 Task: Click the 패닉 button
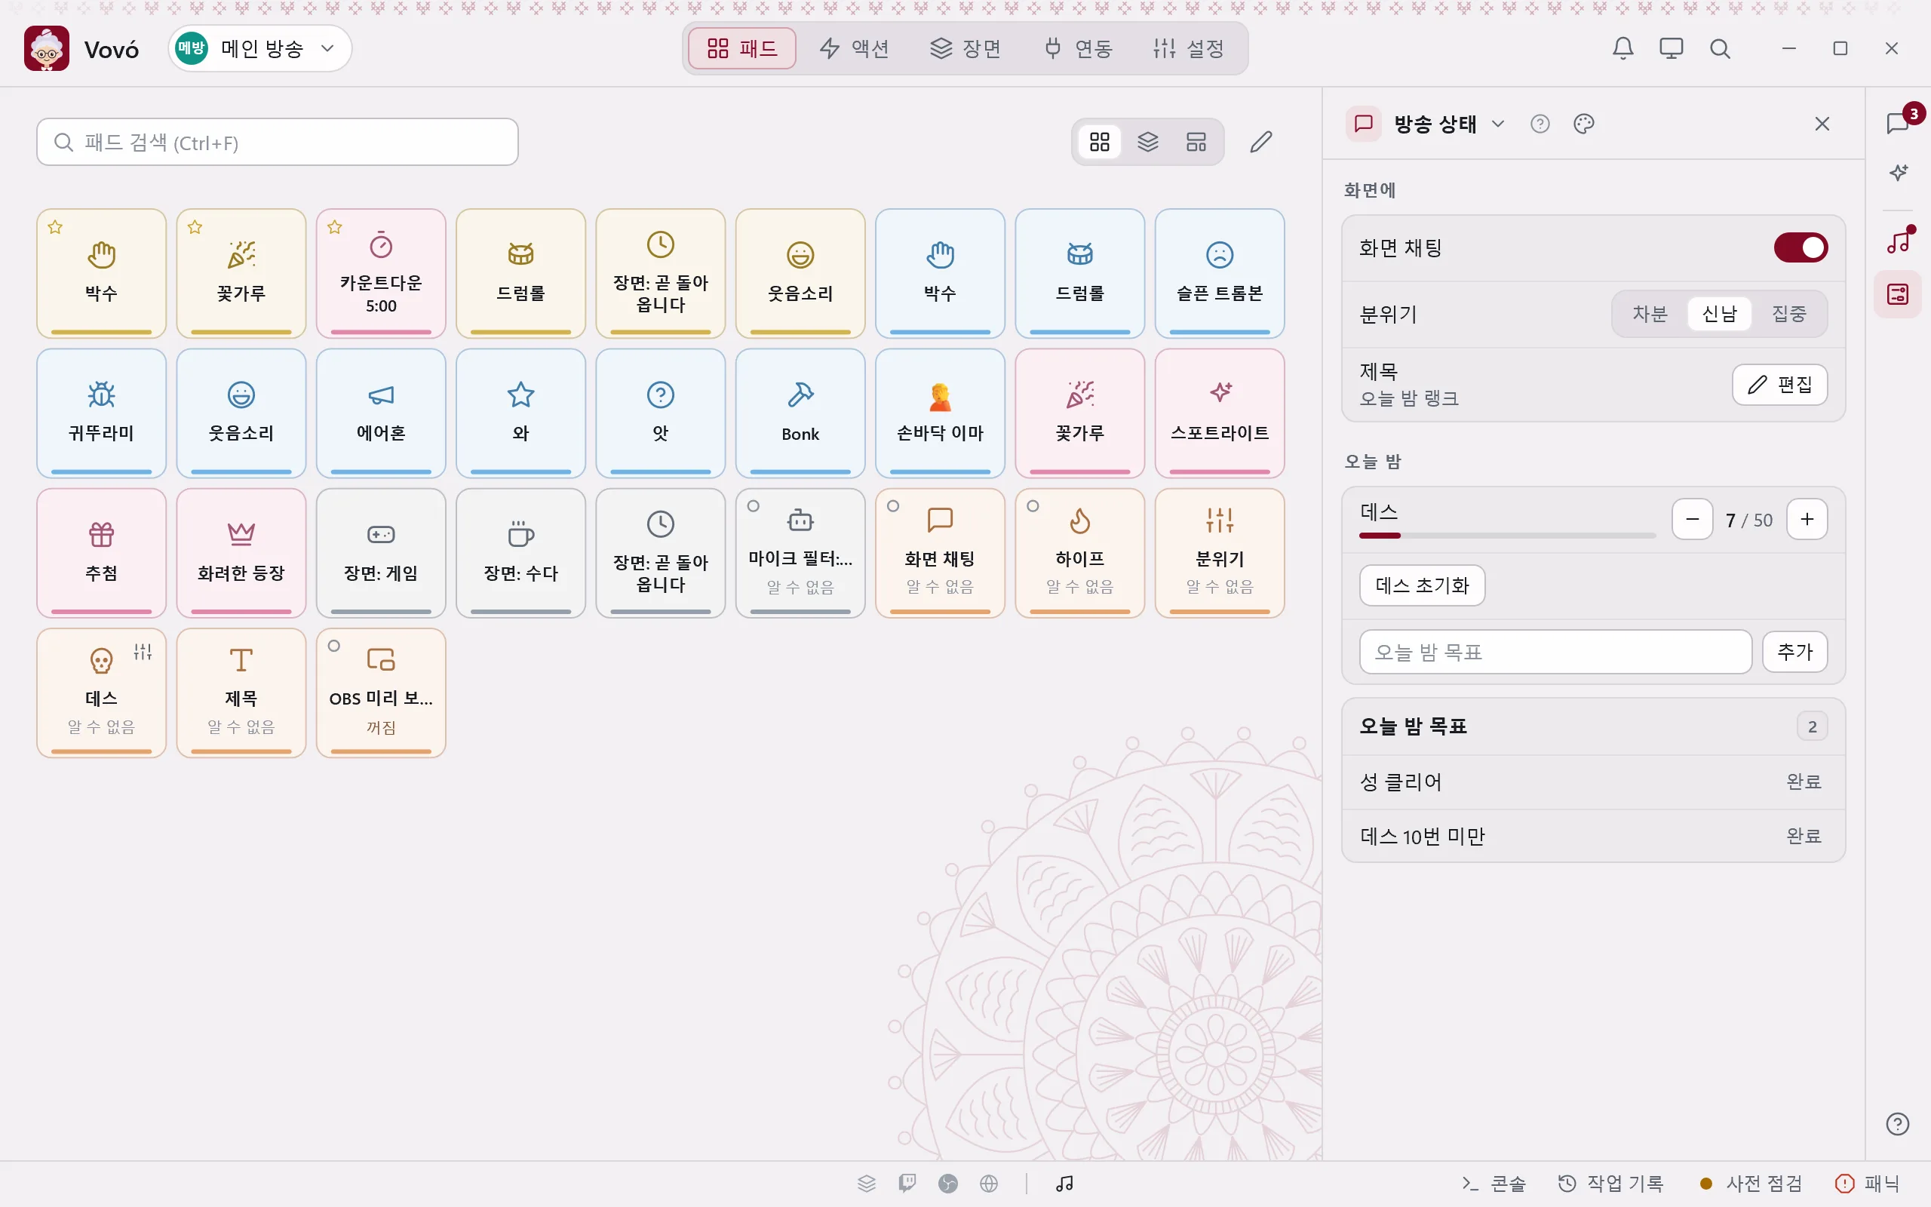(x=1867, y=1183)
